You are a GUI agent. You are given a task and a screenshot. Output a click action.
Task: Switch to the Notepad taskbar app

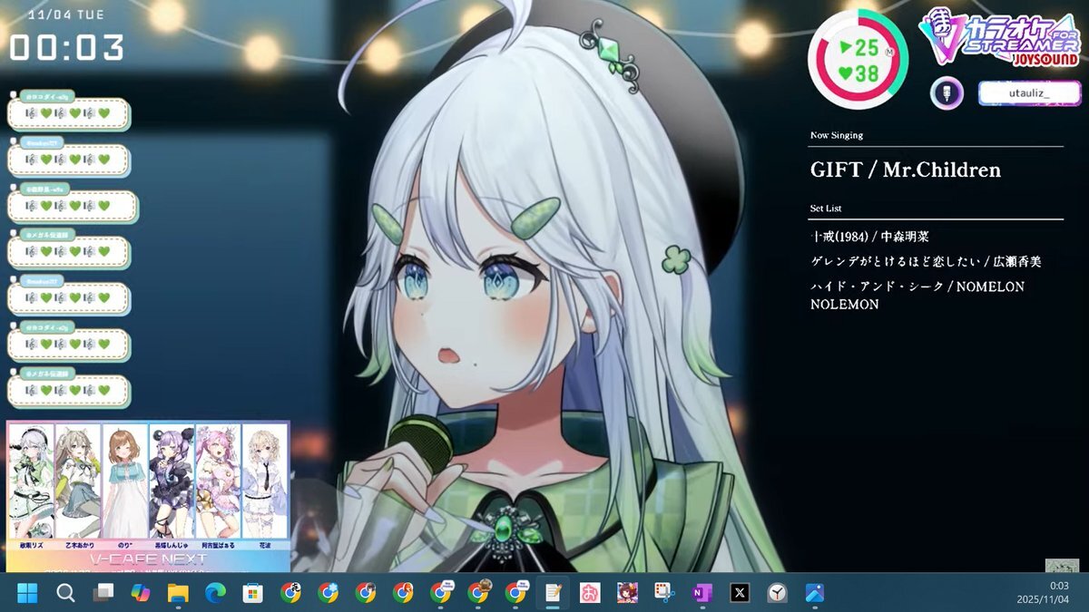552,593
